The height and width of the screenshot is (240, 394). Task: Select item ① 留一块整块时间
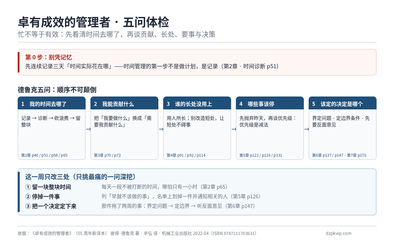[x=48, y=187]
